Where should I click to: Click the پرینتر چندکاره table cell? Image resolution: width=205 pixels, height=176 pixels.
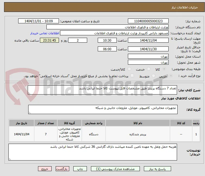tap(138, 134)
